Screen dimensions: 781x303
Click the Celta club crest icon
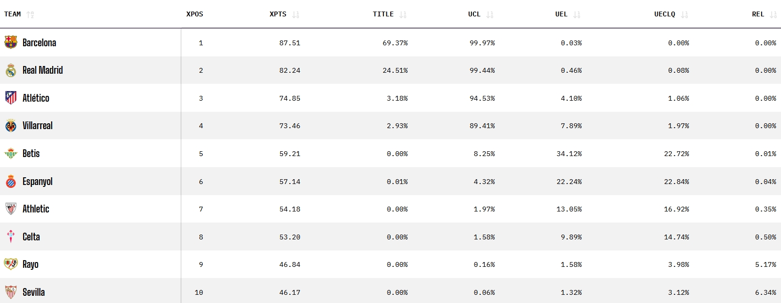(11, 237)
